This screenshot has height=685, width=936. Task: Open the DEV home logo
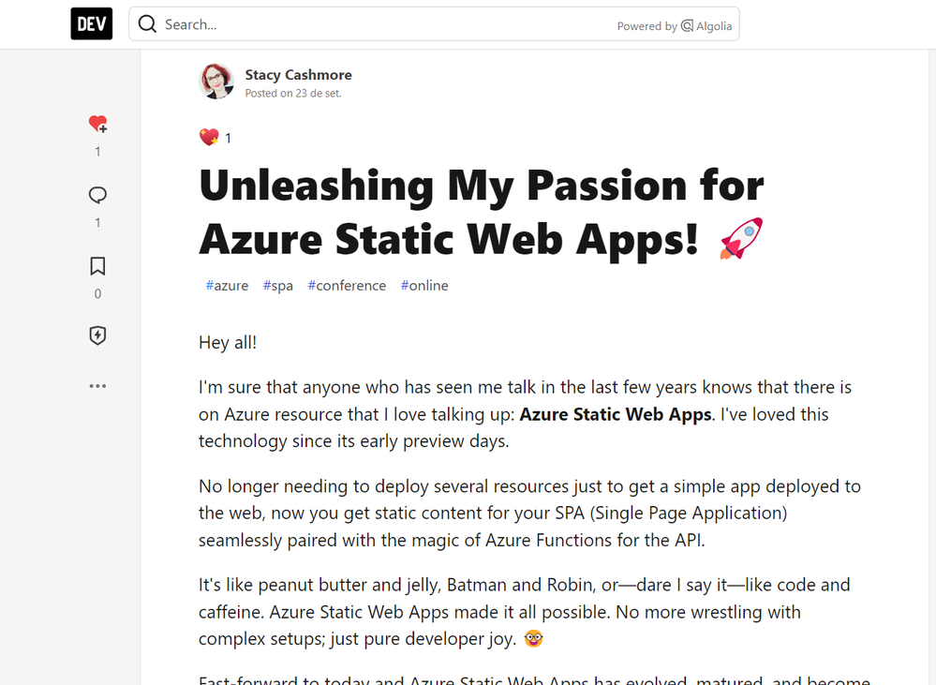click(x=91, y=23)
